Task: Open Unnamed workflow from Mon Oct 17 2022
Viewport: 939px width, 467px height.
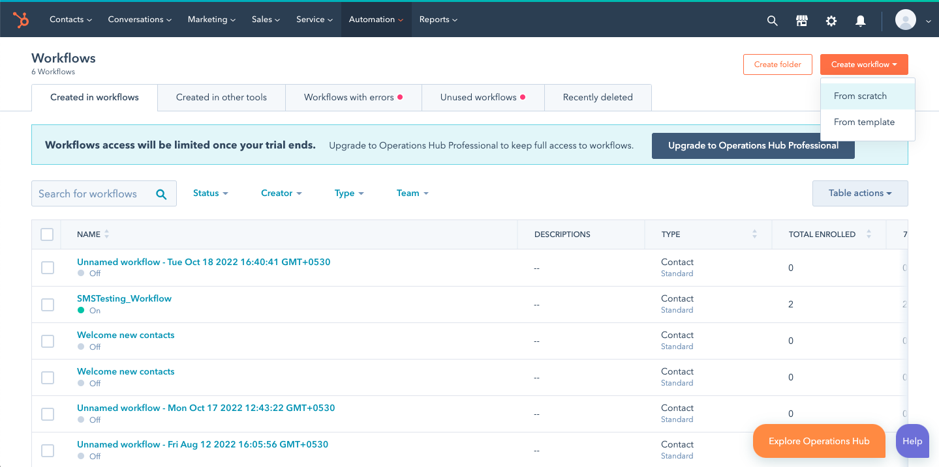Action: (206, 408)
